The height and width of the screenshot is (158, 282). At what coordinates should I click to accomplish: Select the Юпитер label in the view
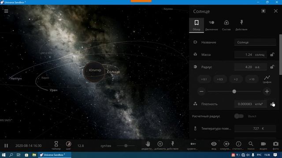[95, 70]
